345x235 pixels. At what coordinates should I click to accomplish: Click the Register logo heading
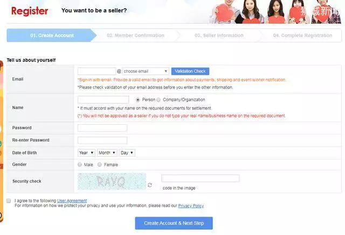click(30, 11)
